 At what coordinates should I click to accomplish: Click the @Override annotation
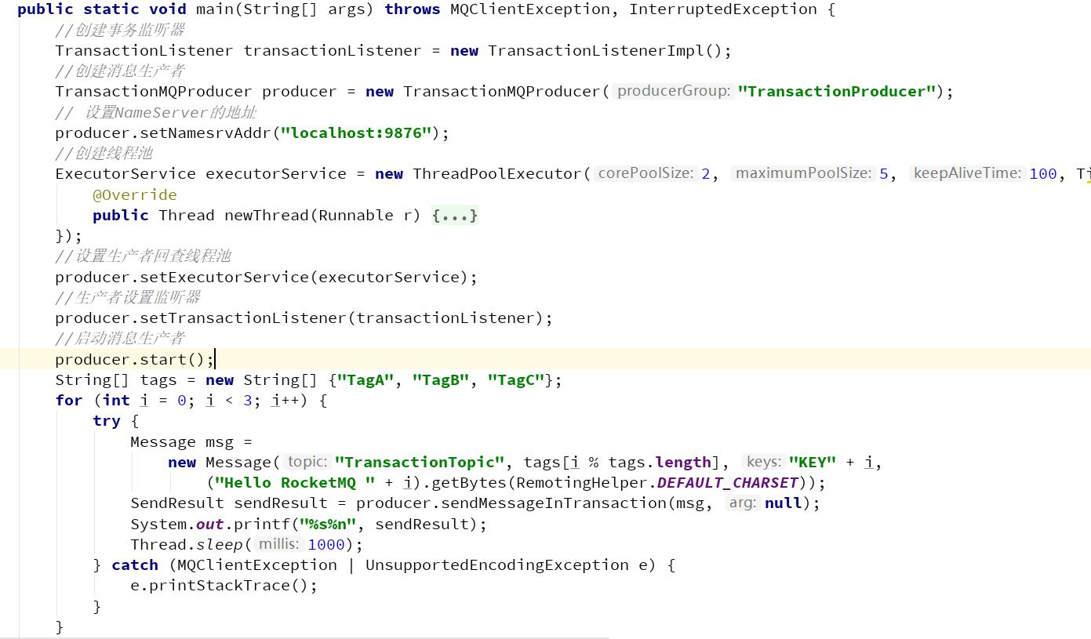134,194
